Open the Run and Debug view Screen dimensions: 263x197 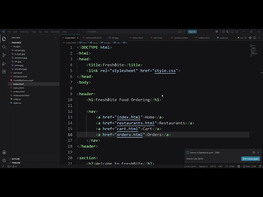4,64
